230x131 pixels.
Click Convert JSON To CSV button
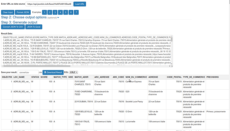click(x=13, y=27)
